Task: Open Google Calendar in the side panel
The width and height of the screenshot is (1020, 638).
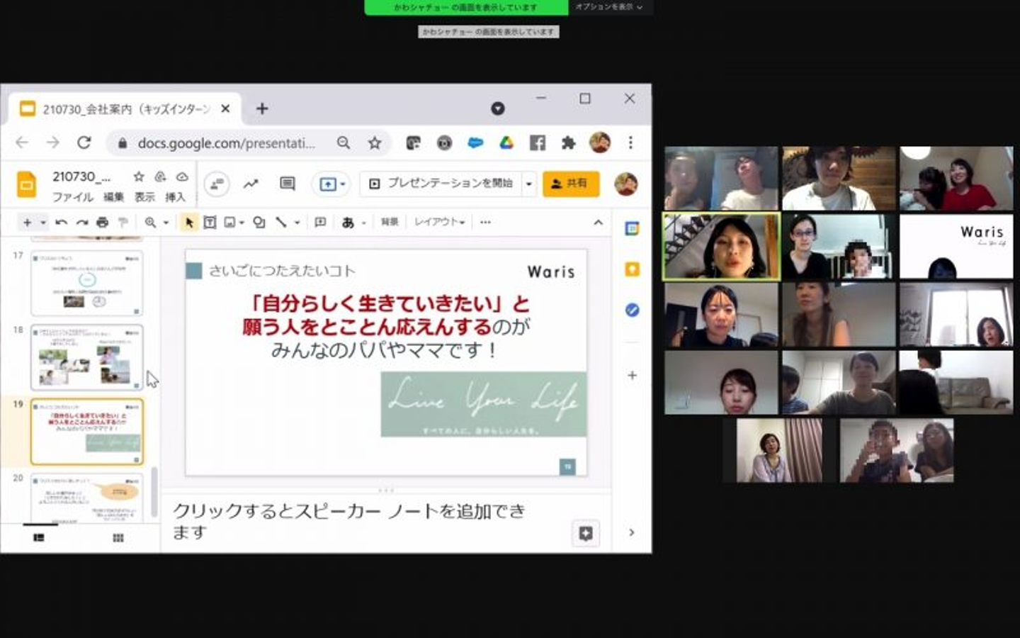Action: point(632,228)
